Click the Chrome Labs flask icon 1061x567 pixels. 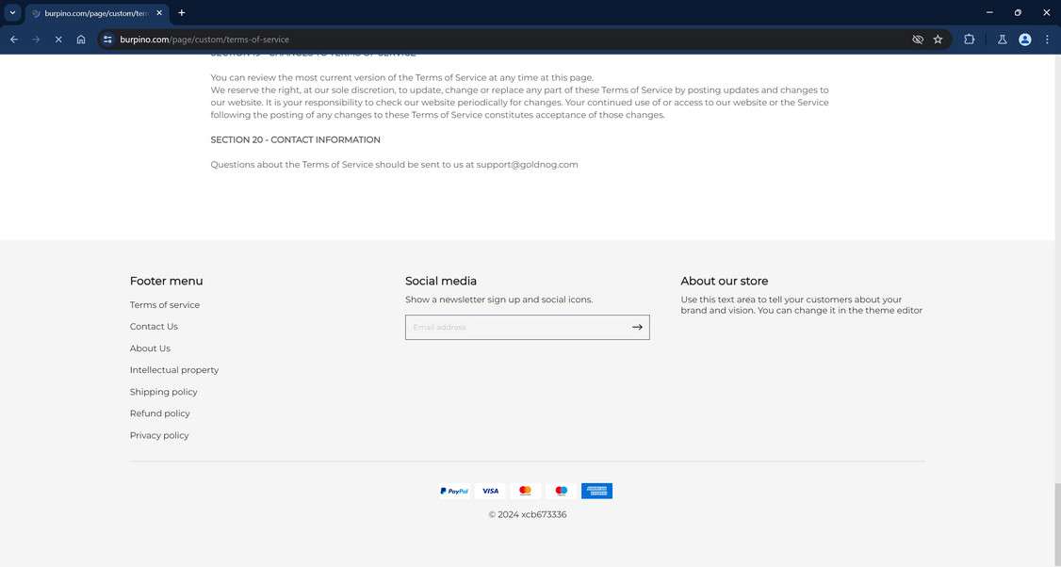coord(1002,40)
